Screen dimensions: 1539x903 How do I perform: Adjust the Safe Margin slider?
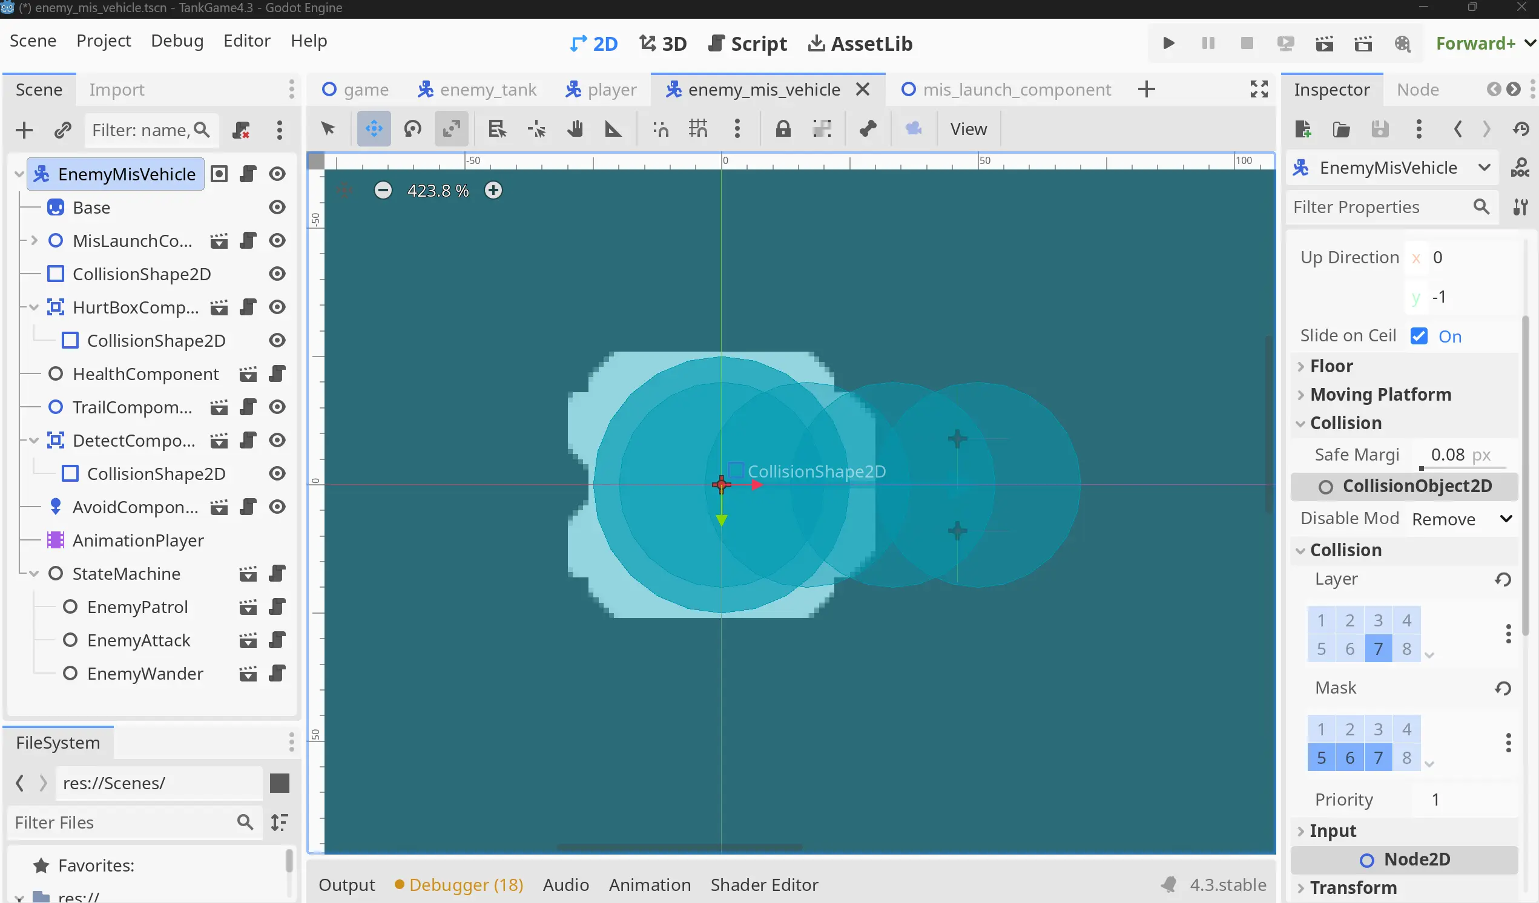point(1465,468)
